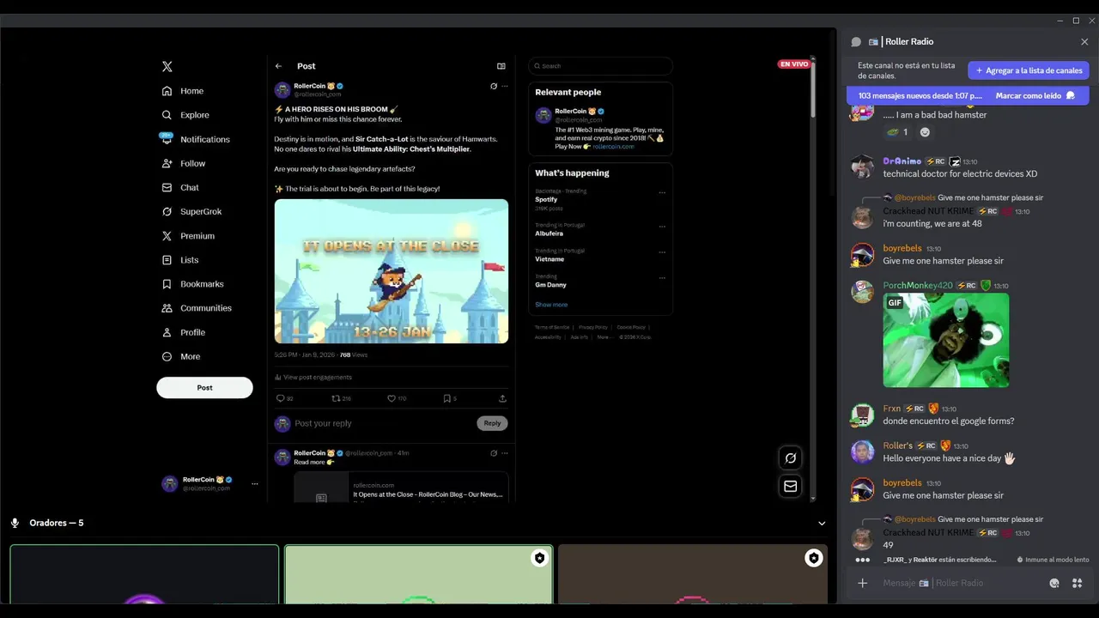Open Lists in the X sidebar
This screenshot has height=618, width=1099.
tap(180, 260)
